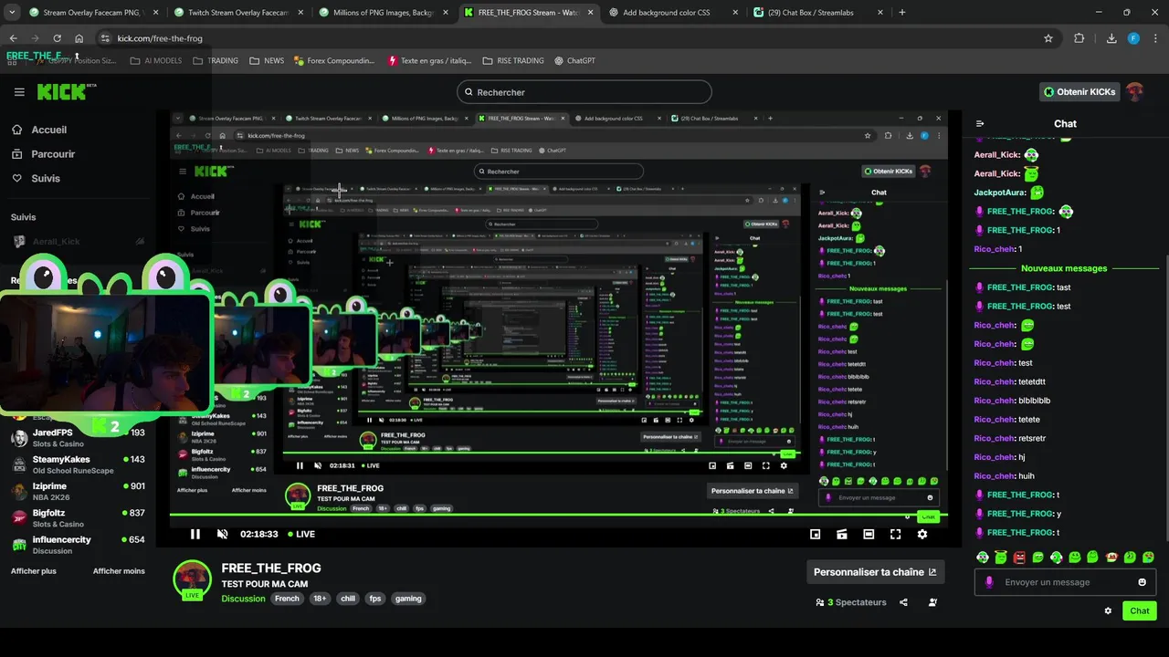1169x657 pixels.
Task: Open the hamburger menu beside Kick logo
Action: (19, 92)
